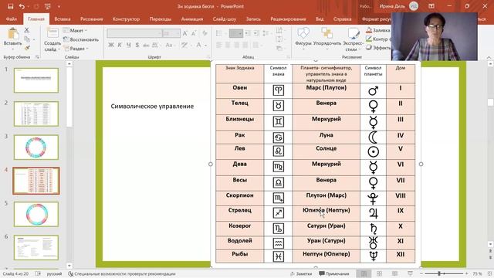Open the Раздел section dropdown
This screenshot has width=494, height=278.
(76, 49)
